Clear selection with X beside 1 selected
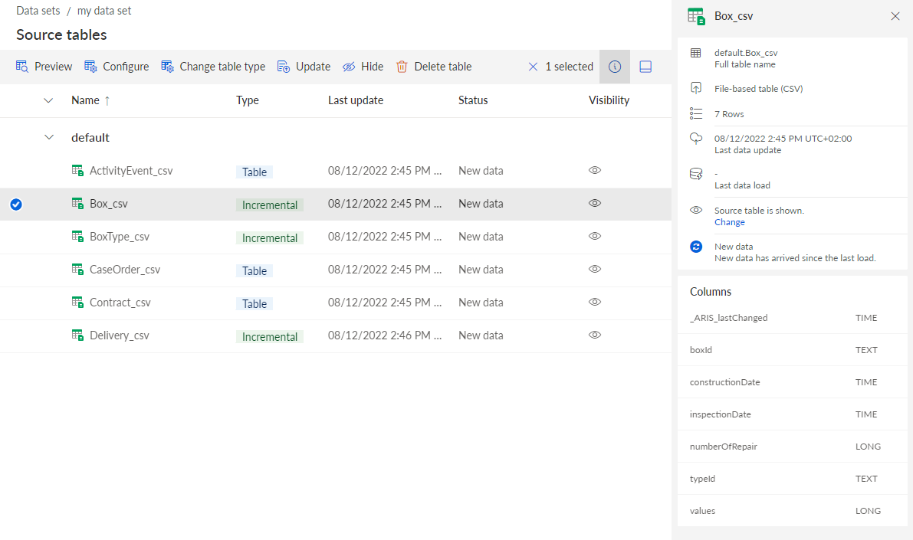Image resolution: width=913 pixels, height=540 pixels. click(x=533, y=67)
